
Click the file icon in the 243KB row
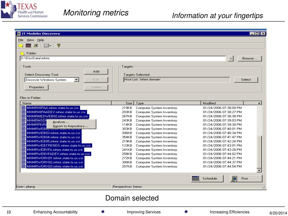pyautogui.click(x=23, y=120)
